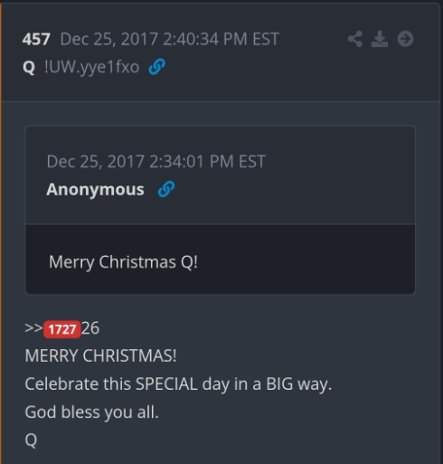
Task: Select the Anonymous poster name
Action: (95, 190)
